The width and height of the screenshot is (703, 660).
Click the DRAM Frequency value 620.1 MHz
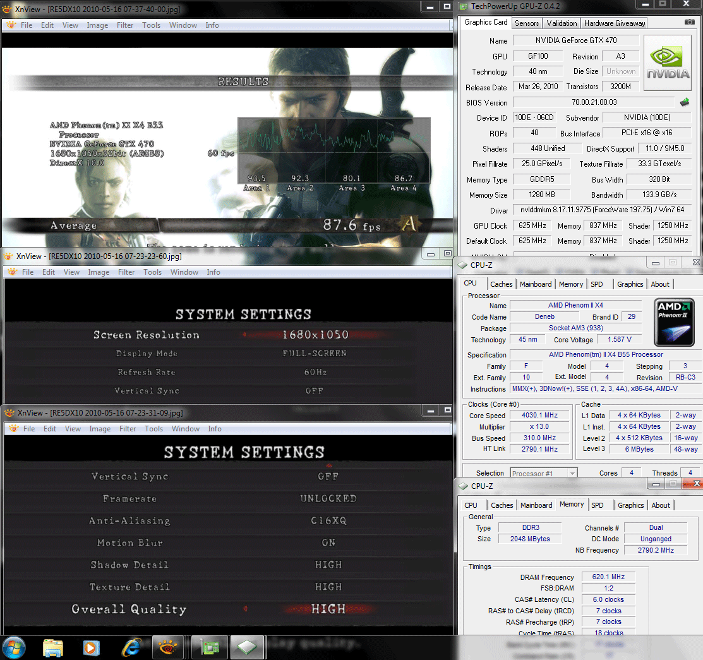[608, 577]
